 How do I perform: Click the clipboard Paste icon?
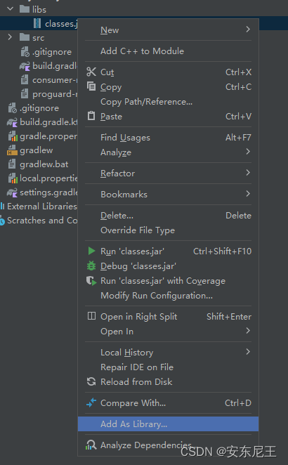[x=91, y=116]
